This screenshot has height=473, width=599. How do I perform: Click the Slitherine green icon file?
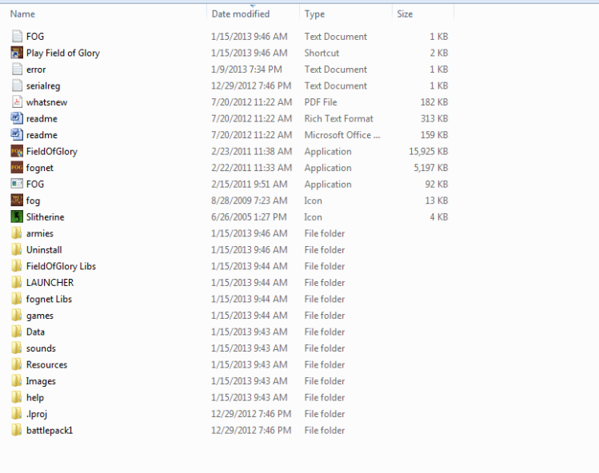tap(18, 217)
